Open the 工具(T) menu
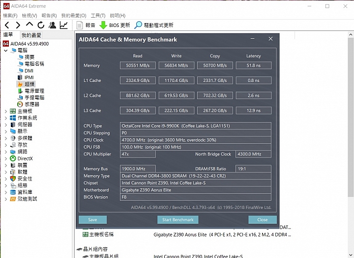The width and height of the screenshot is (354, 258). click(98, 16)
